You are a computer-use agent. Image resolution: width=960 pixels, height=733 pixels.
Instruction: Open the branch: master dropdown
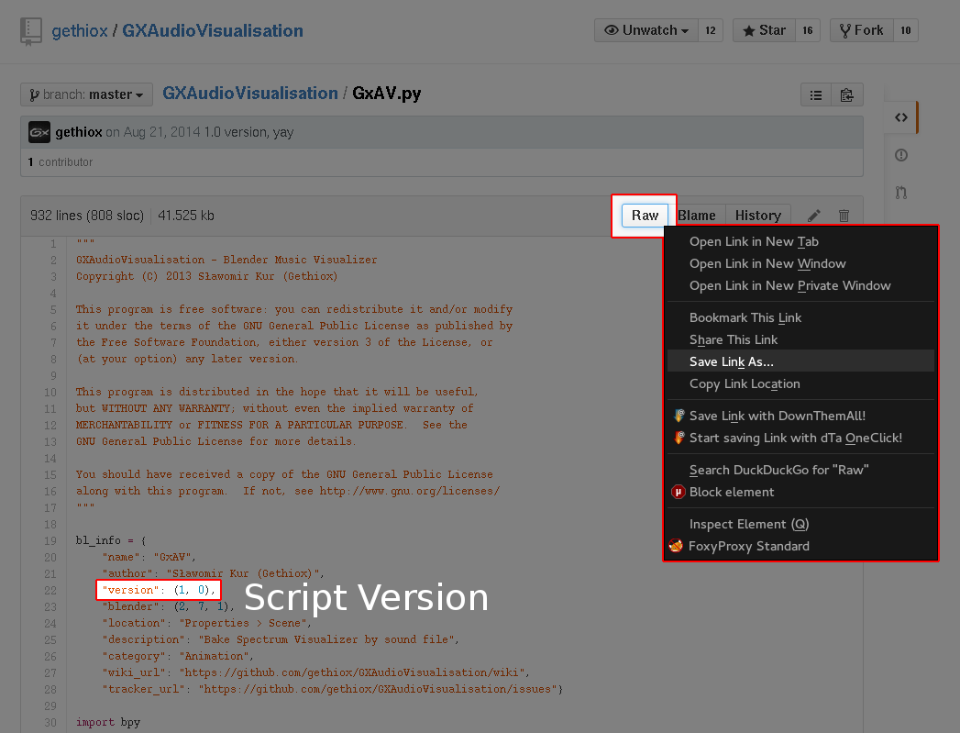[86, 94]
